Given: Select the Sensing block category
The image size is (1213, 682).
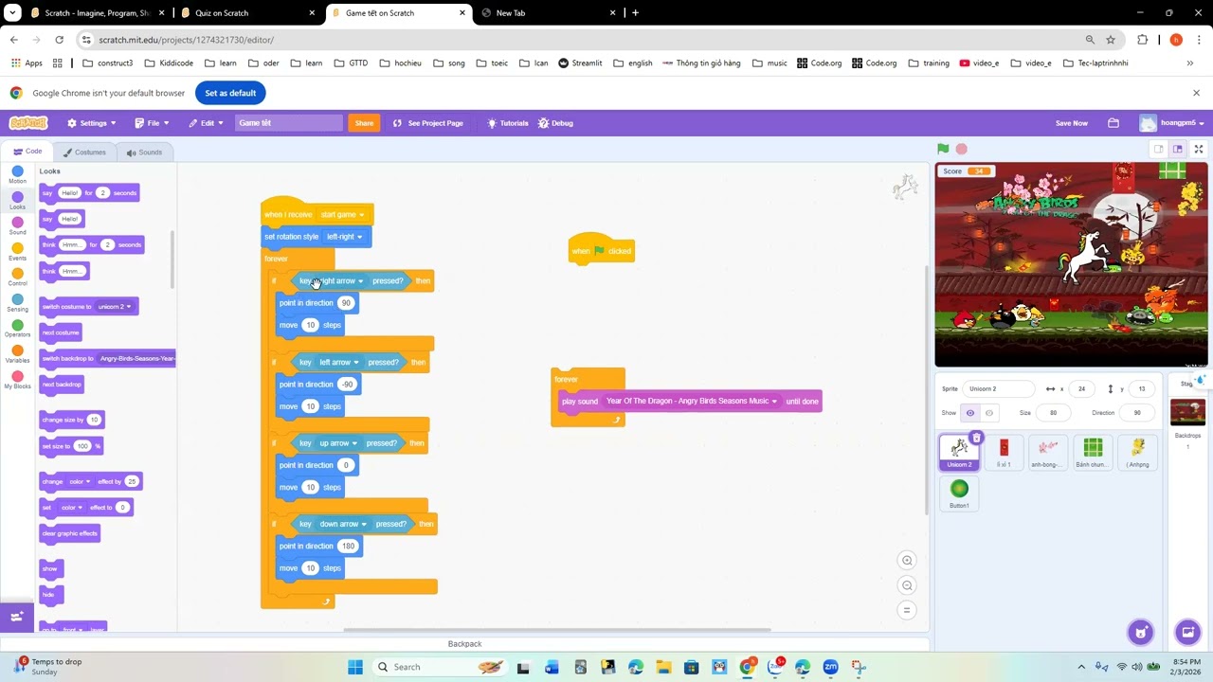Looking at the screenshot, I should (17, 303).
